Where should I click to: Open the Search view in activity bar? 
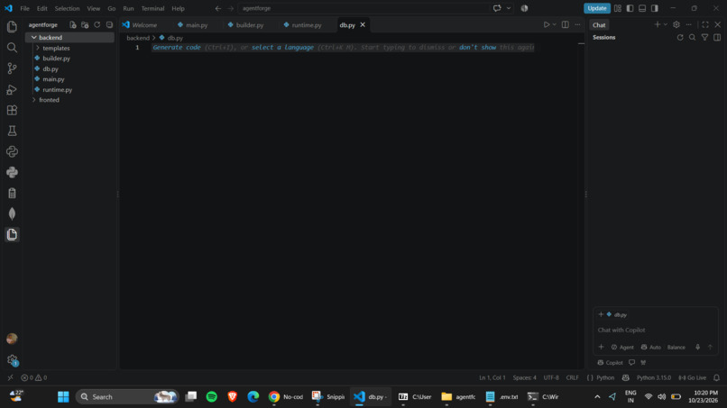click(x=12, y=47)
